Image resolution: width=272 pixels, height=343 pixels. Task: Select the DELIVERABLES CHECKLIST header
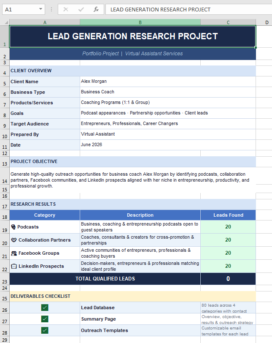(x=132, y=297)
